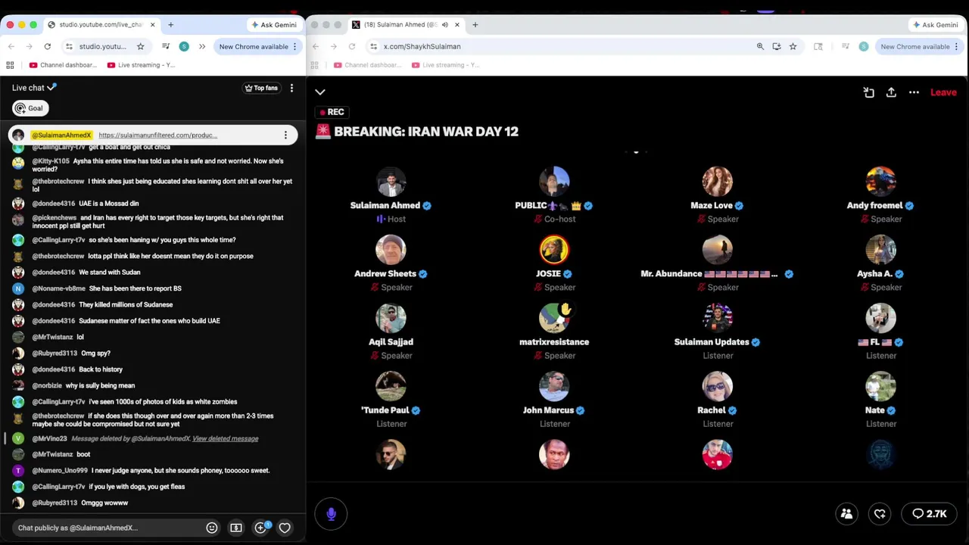Open matrixresistance avatar with raised hand
The image size is (969, 545).
554,318
